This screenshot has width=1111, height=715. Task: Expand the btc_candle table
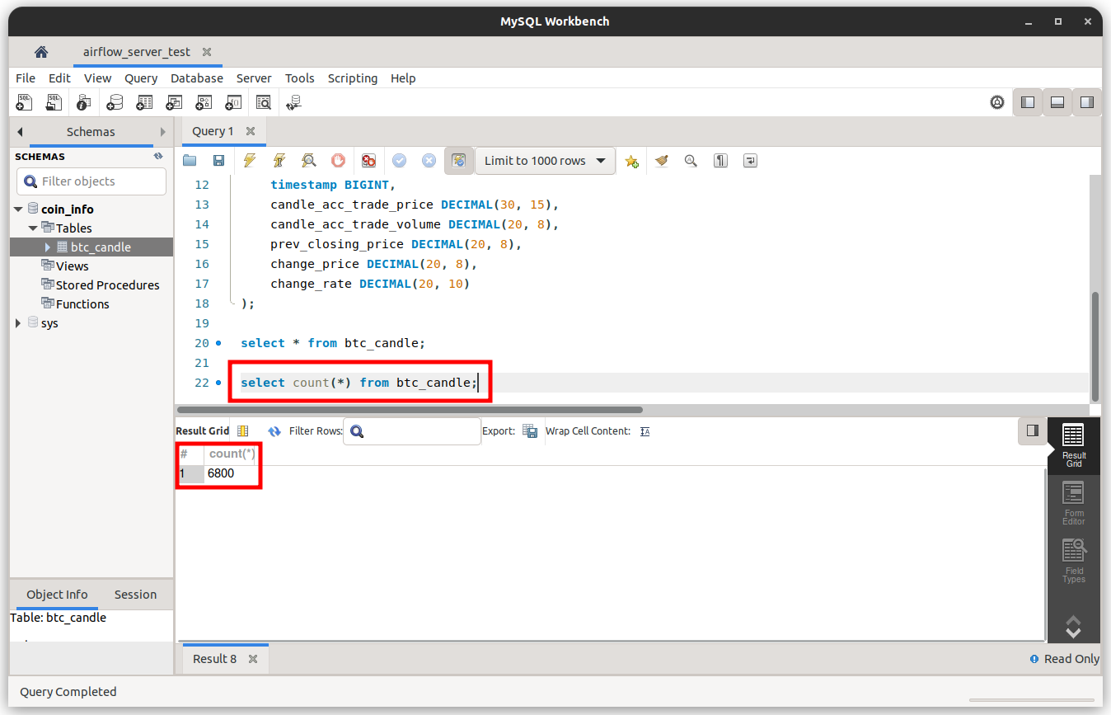48,247
